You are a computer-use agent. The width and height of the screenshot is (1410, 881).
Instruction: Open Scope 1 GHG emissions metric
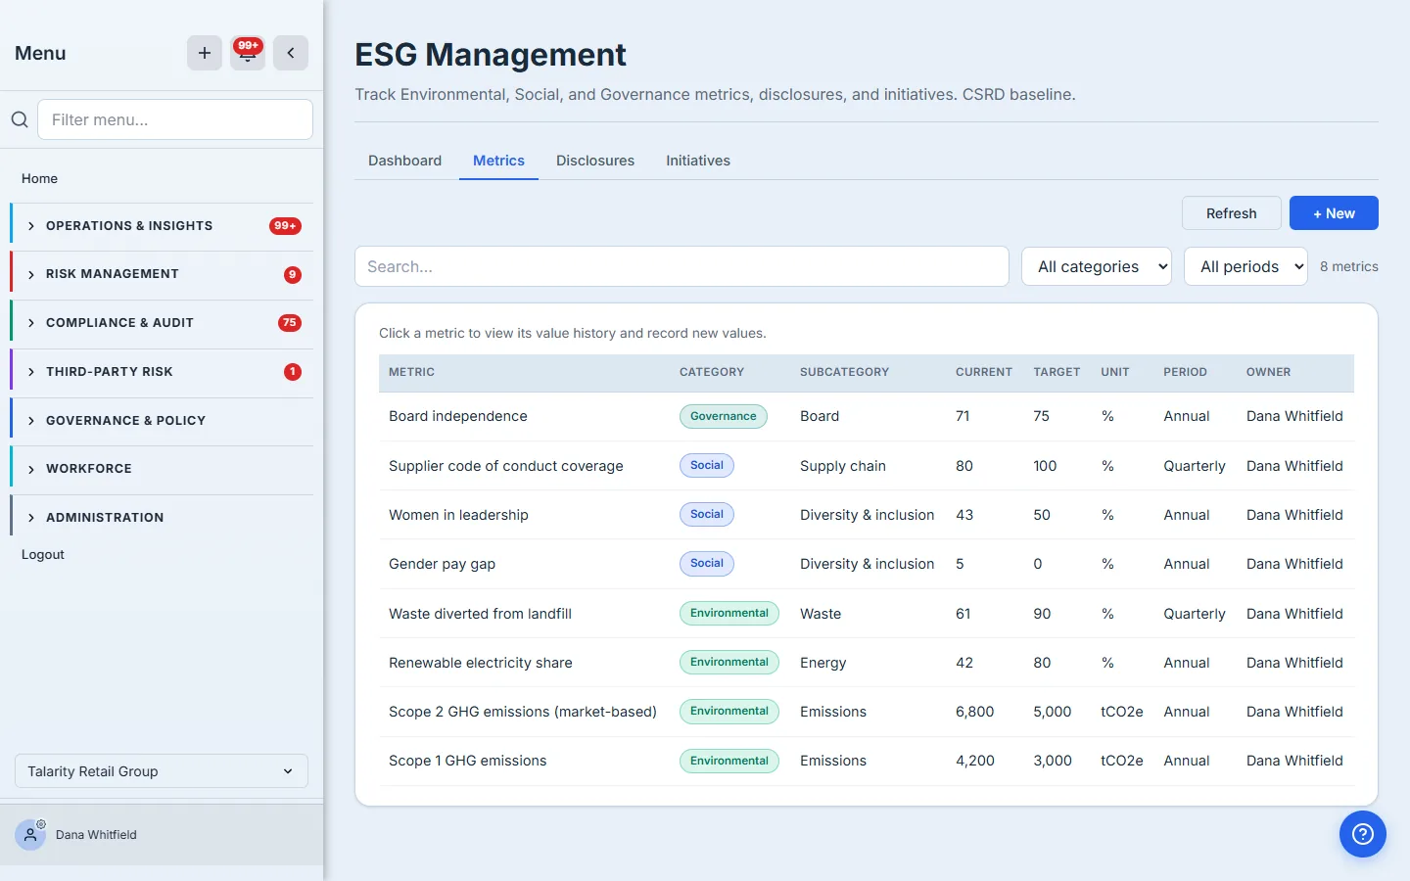(867, 761)
